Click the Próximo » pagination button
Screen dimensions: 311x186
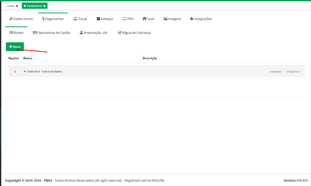(294, 72)
